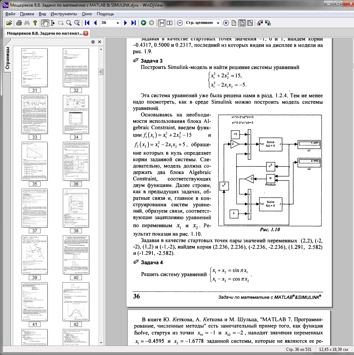Open page 35 thumbnail
The height and width of the screenshot is (355, 354).
pos(35,161)
